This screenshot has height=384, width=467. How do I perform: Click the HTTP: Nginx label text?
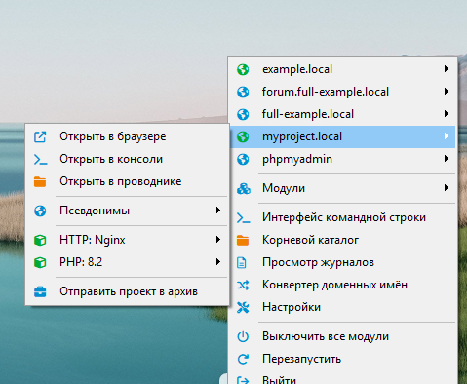pos(93,240)
